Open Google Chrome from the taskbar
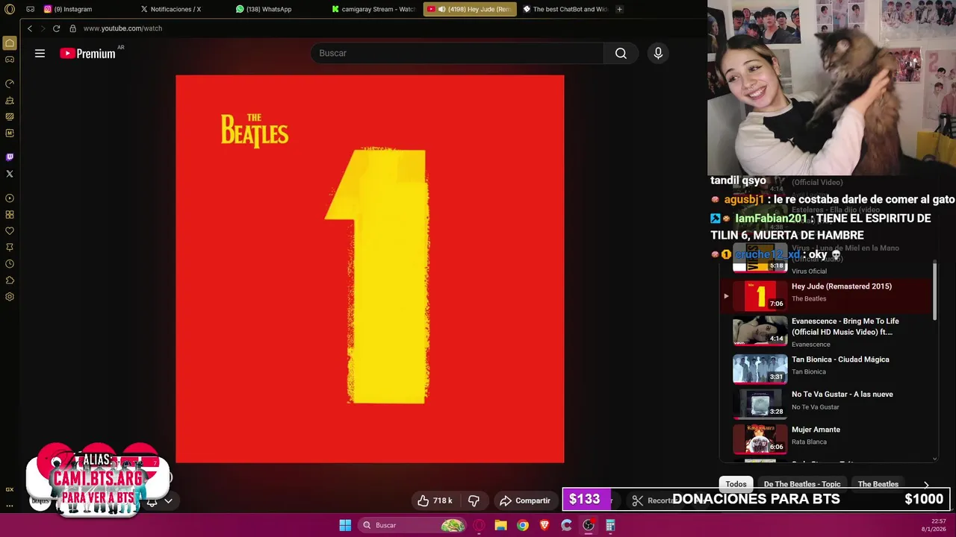This screenshot has width=956, height=537. 523,525
